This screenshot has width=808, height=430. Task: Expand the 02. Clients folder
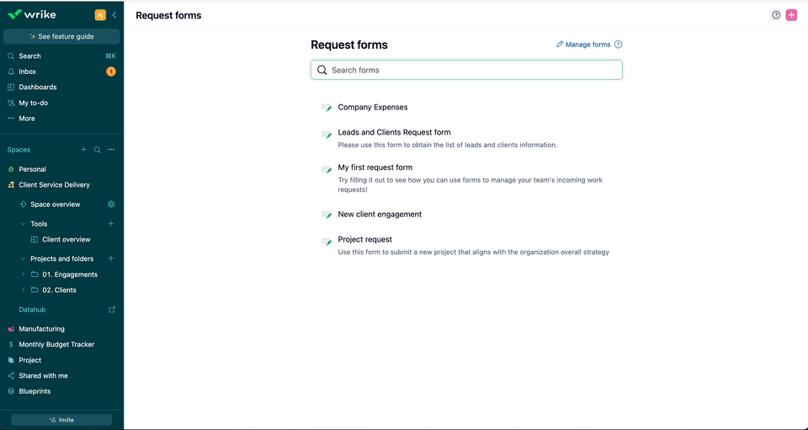click(x=23, y=290)
